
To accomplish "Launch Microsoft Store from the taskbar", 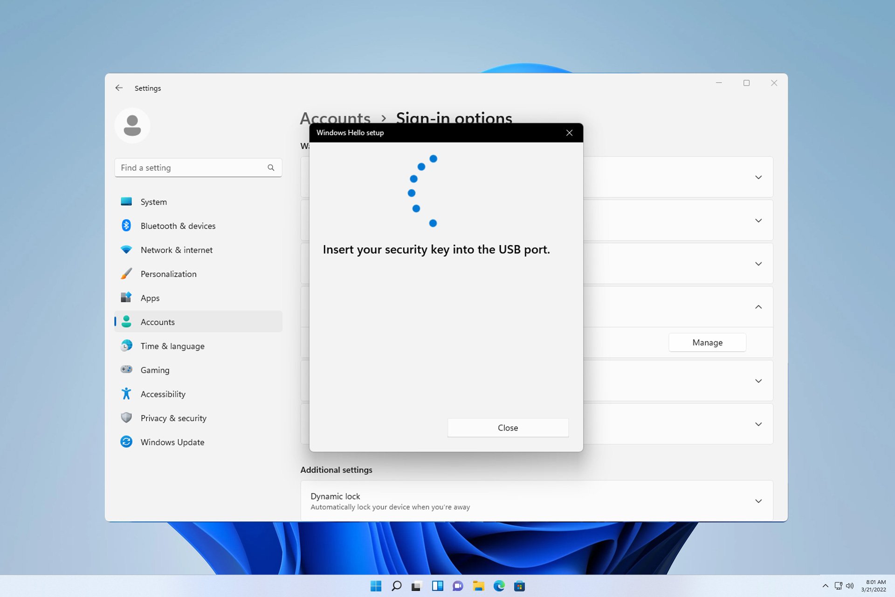I will [520, 586].
